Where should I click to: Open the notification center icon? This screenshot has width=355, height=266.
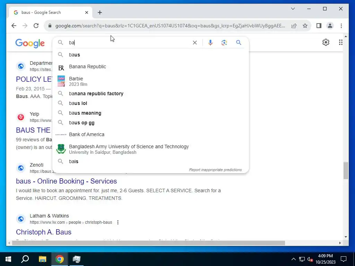coord(344,259)
